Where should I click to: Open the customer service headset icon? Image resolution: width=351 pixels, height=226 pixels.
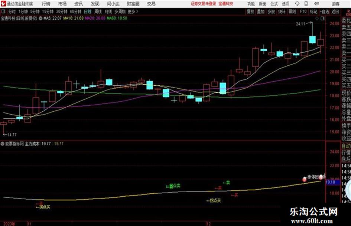297,4
